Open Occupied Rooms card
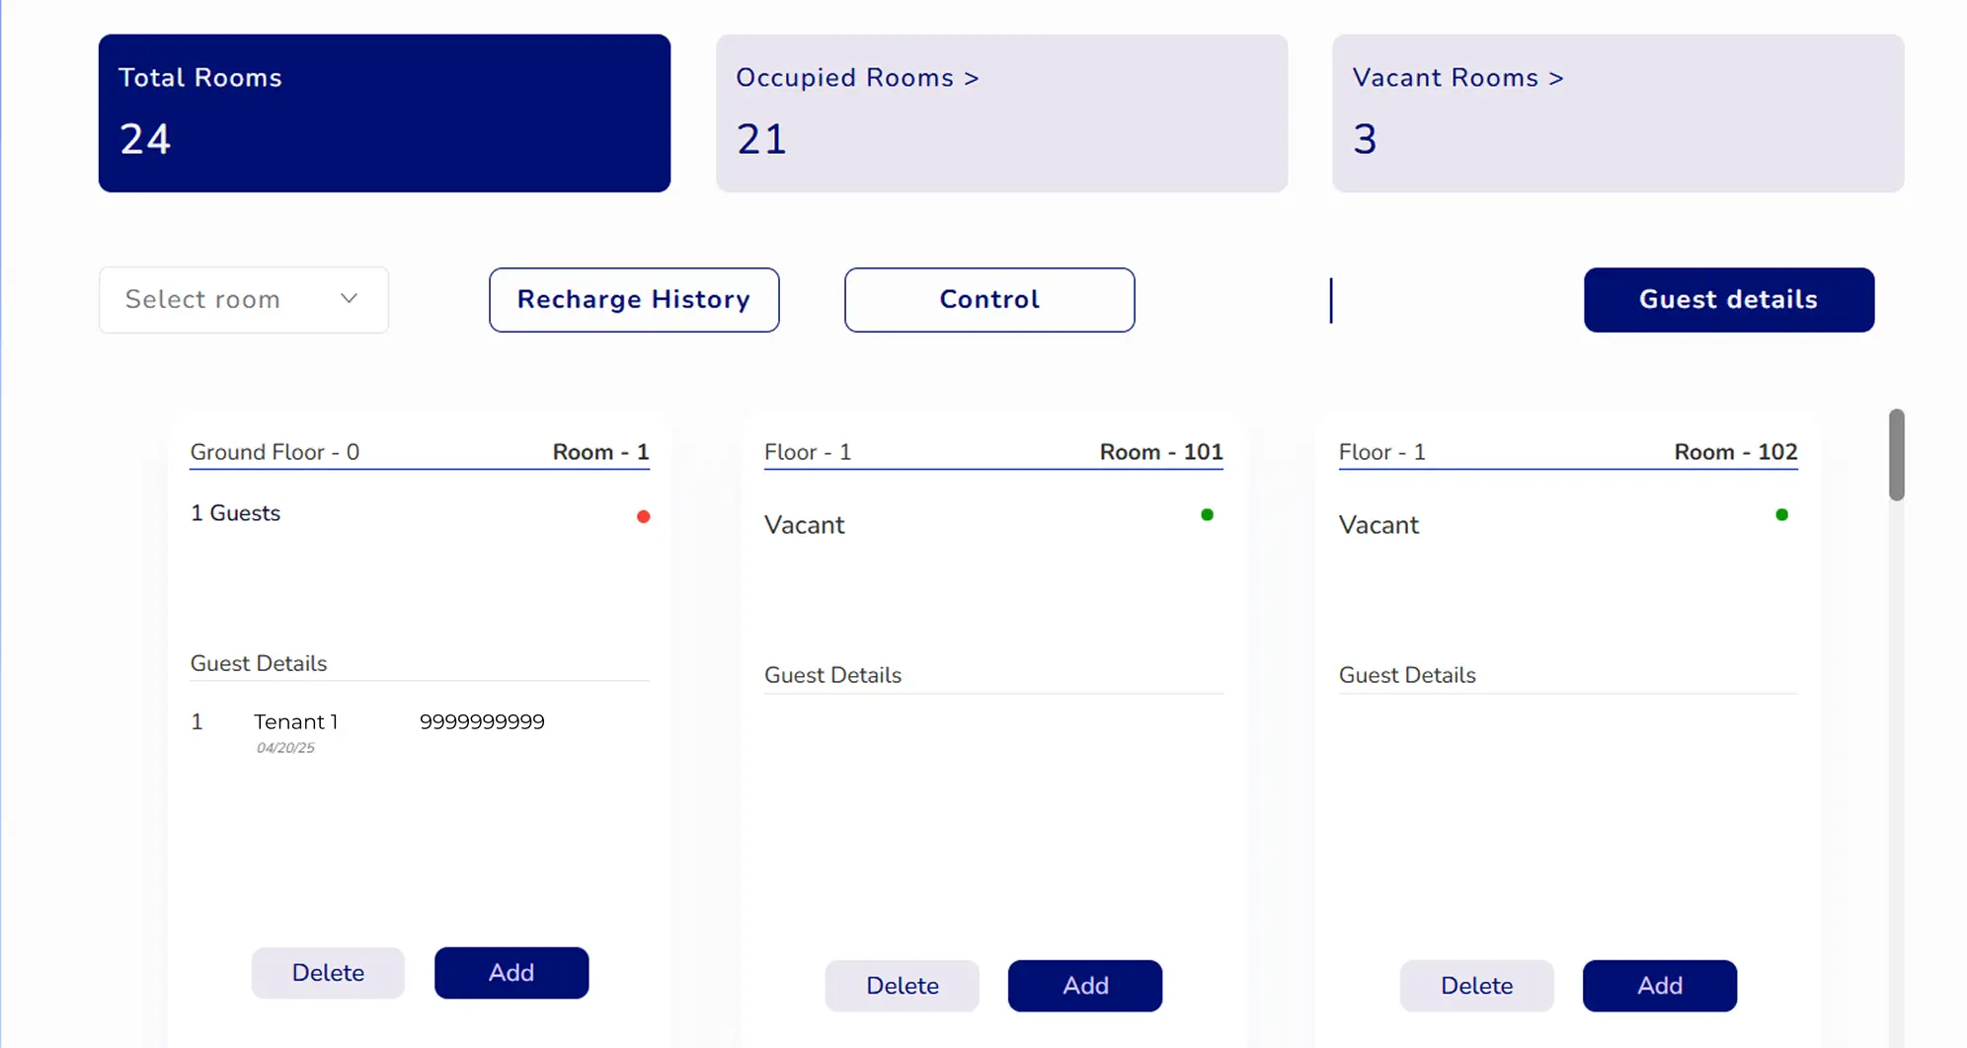The width and height of the screenshot is (1967, 1048). (x=1001, y=112)
